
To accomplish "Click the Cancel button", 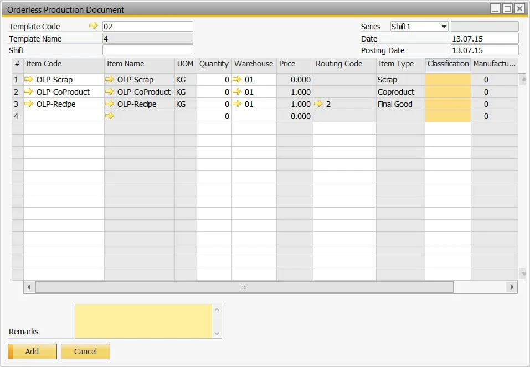I will pyautogui.click(x=85, y=352).
